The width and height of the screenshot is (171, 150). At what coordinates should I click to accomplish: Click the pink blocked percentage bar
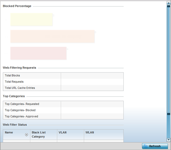[38, 53]
